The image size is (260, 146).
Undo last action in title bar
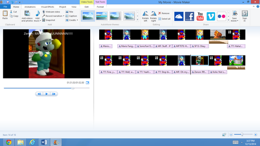coord(12,2)
